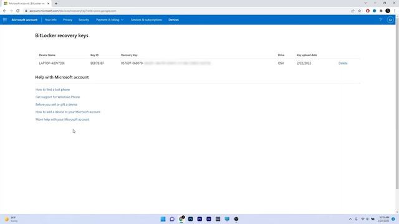
Task: Open the weather widget on taskbar
Action: click(11, 219)
